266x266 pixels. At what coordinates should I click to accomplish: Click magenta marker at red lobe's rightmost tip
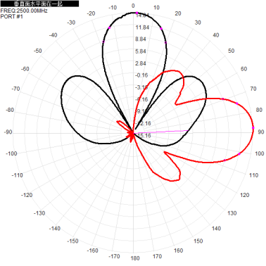(x=253, y=127)
